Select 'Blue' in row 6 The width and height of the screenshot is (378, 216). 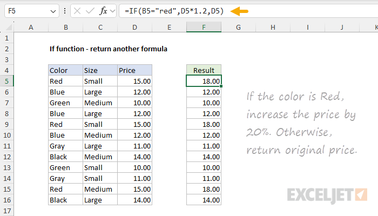pyautogui.click(x=65, y=92)
